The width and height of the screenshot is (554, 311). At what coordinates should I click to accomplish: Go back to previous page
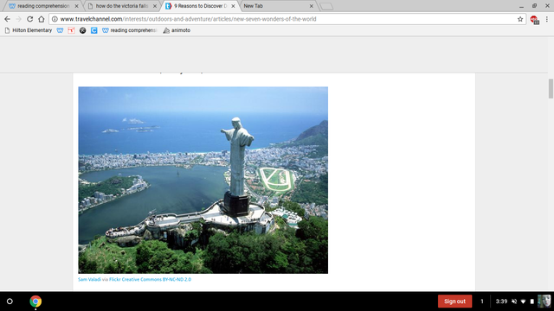coord(8,19)
